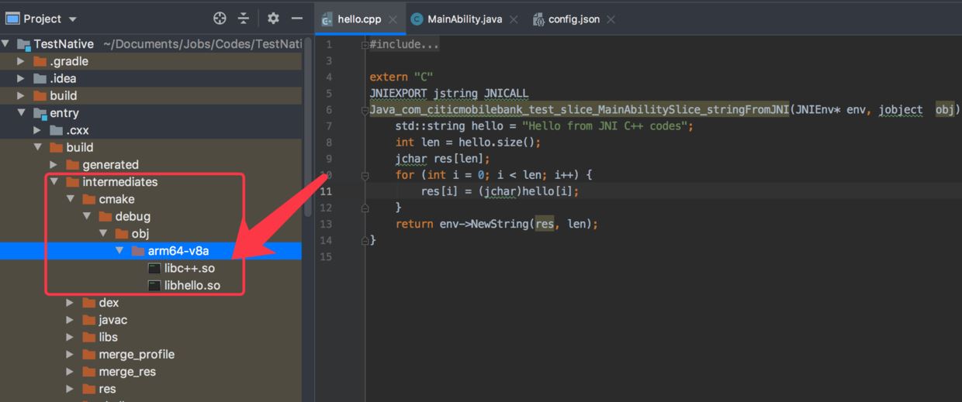Click the extern "C" line
The height and width of the screenshot is (402, 962).
point(401,77)
